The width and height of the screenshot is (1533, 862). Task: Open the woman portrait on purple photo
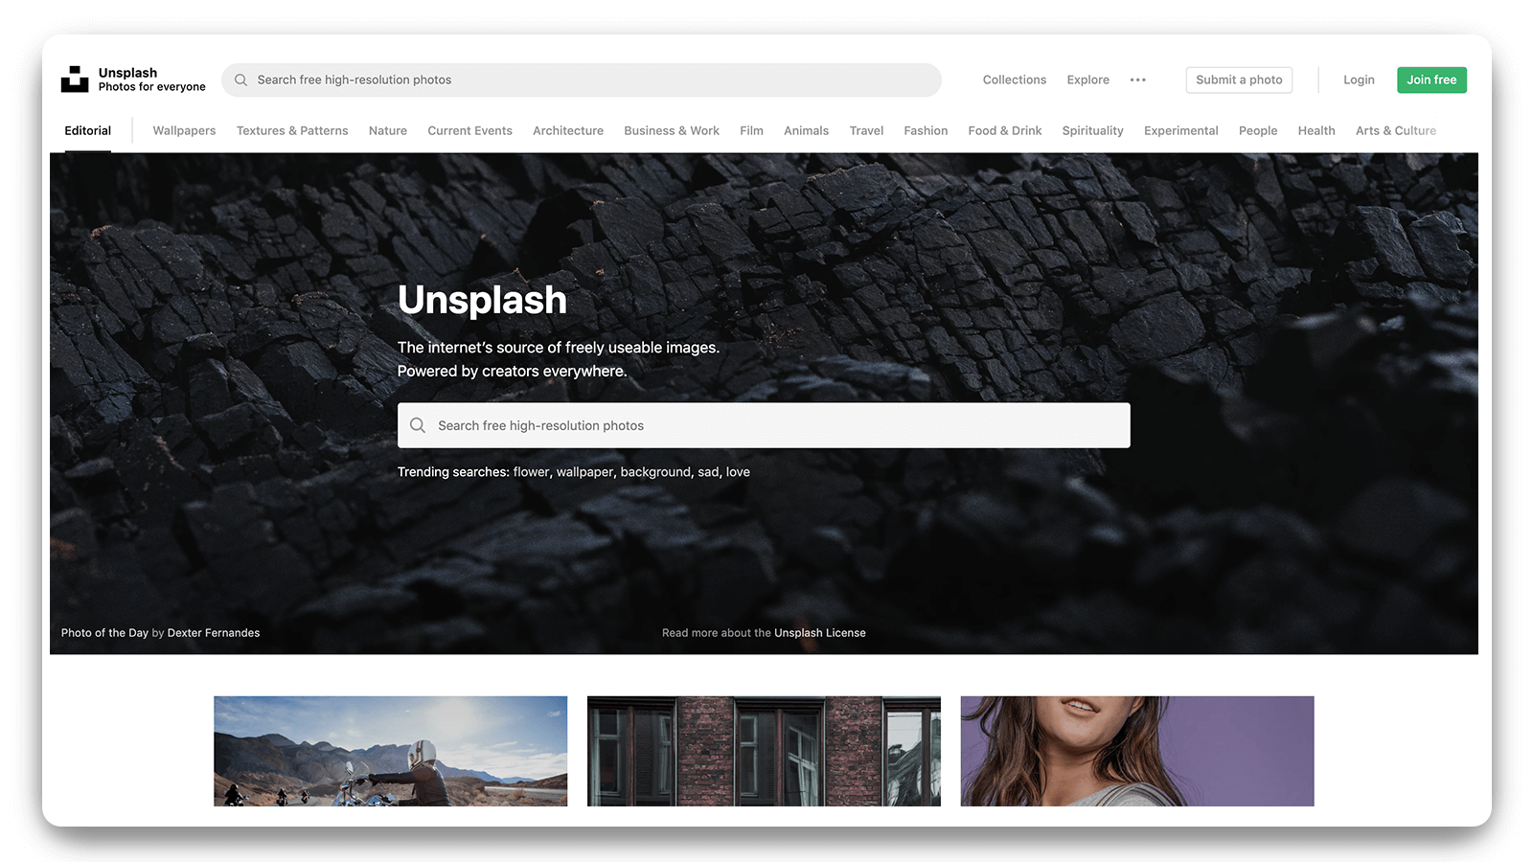1137,751
